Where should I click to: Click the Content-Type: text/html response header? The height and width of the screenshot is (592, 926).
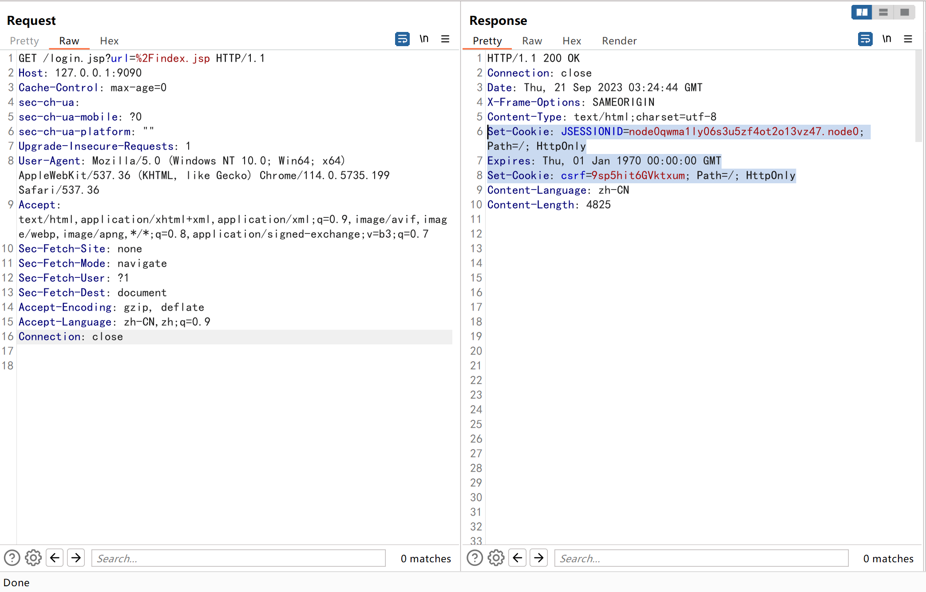602,117
